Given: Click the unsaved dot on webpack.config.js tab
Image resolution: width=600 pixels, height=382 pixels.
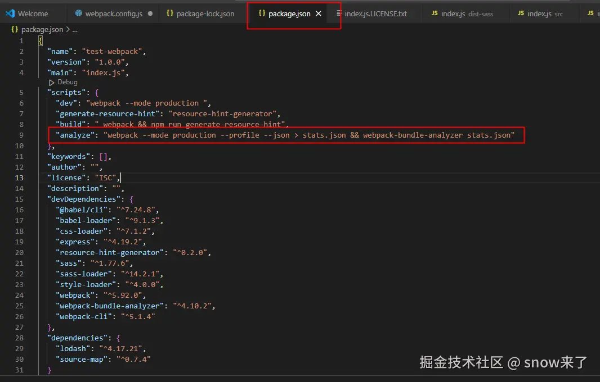Looking at the screenshot, I should pyautogui.click(x=150, y=13).
